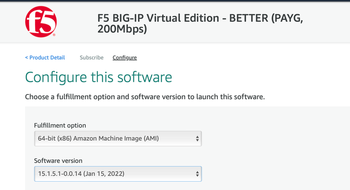
Task: Click the registered trademark symbol beside F5 logo
Action: click(55, 35)
